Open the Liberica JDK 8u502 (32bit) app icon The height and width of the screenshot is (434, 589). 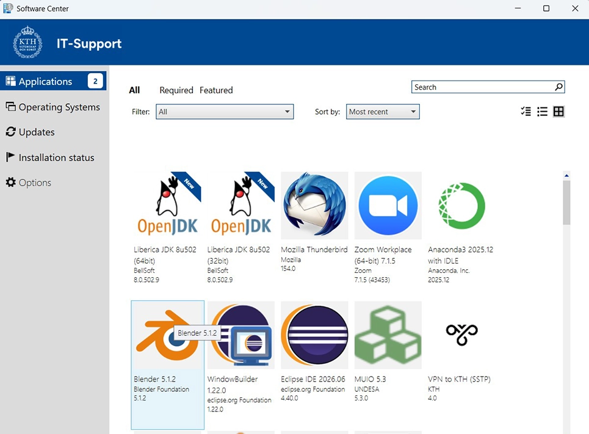[241, 205]
